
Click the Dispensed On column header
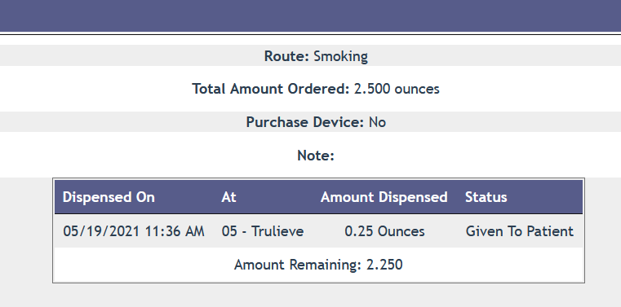pos(109,197)
